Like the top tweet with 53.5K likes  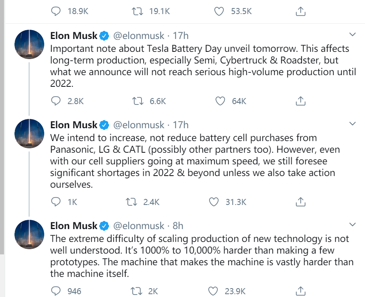(x=219, y=12)
